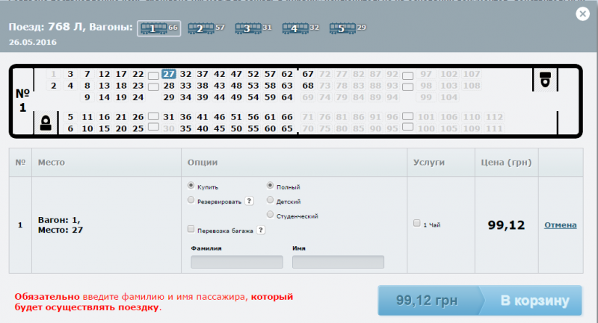Pick wagon 5 with 29 seats

(x=342, y=28)
